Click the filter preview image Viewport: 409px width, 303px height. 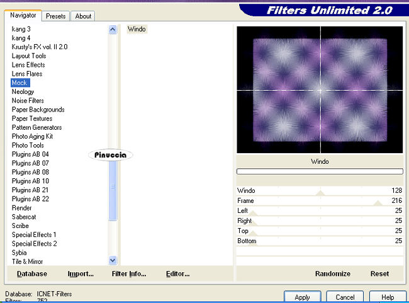tap(320, 89)
